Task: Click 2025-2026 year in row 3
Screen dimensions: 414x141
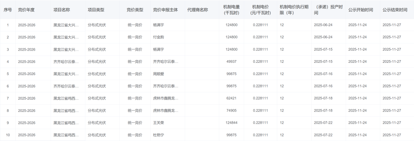Action: click(27, 49)
